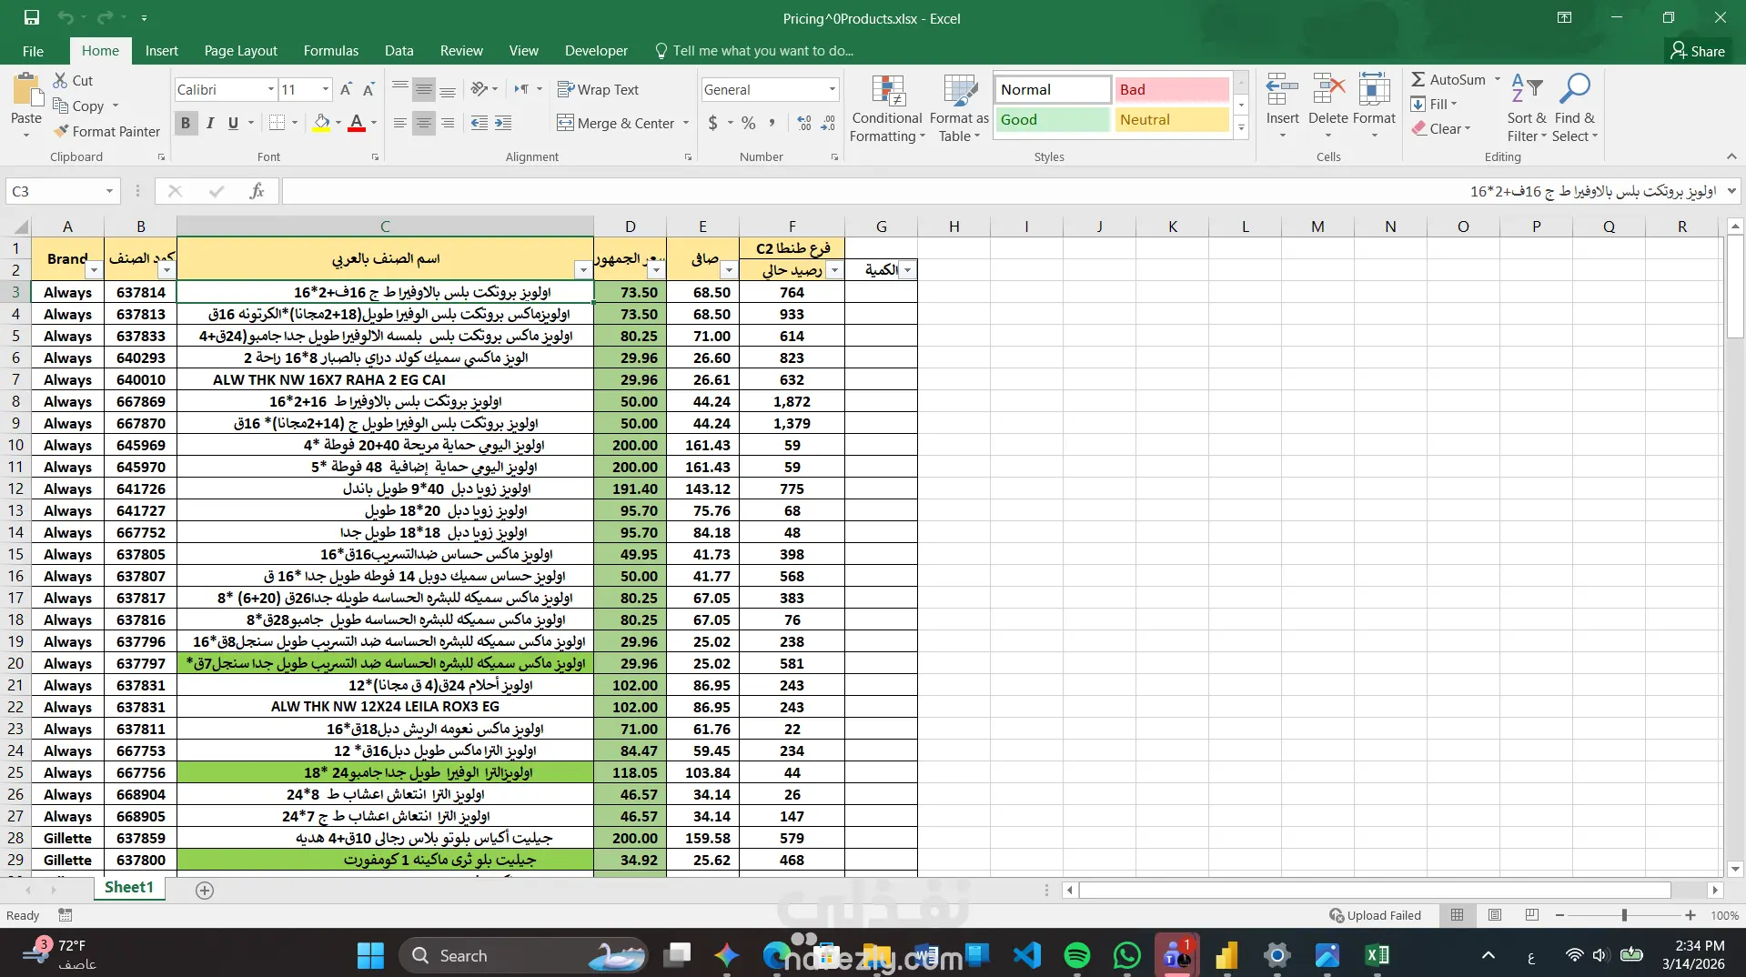Switch to Page Layout view in status bar
Viewport: 1746px width, 977px height.
point(1495,915)
